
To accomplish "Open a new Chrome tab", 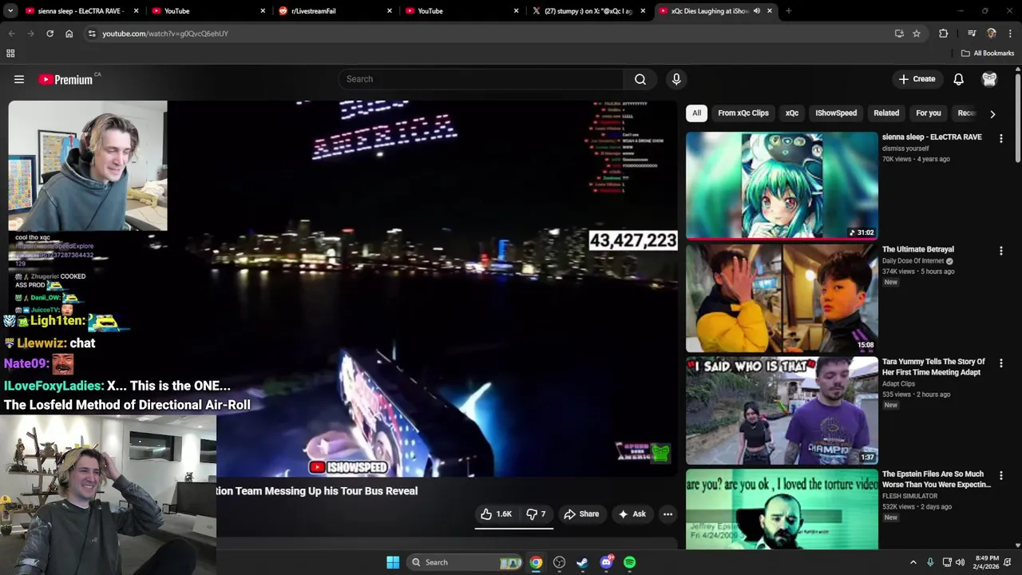I will coord(788,11).
